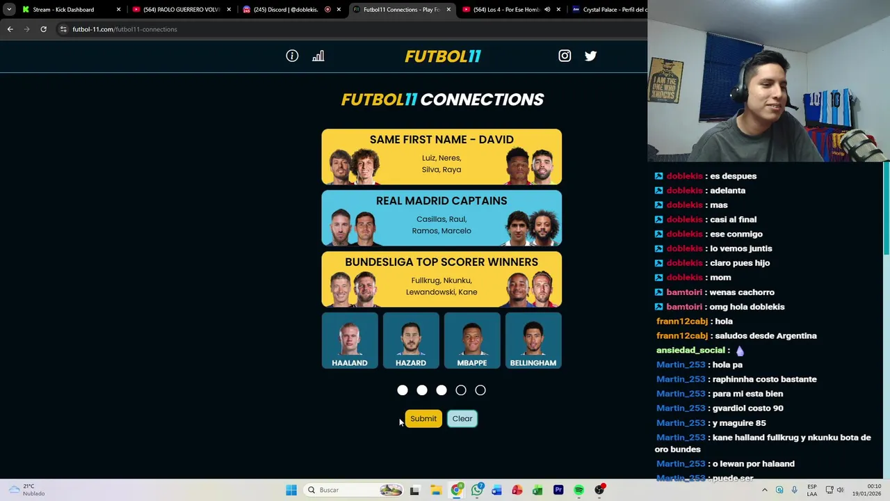890x501 pixels.
Task: Open Spotify from the taskbar
Action: 578,490
